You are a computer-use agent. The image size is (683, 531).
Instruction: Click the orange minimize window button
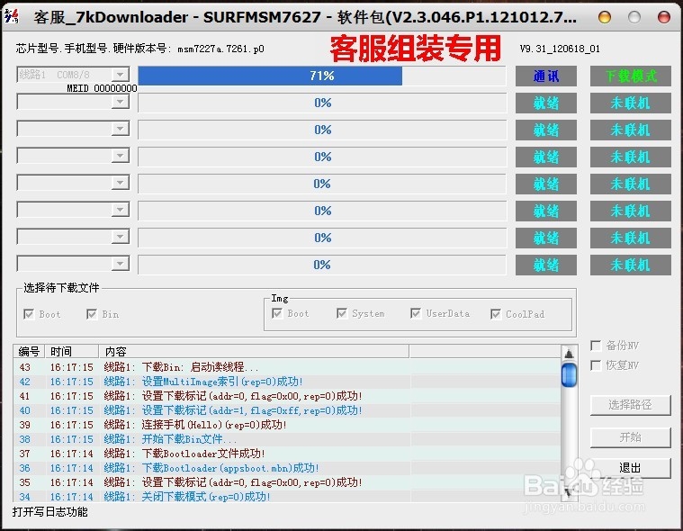pyautogui.click(x=605, y=17)
